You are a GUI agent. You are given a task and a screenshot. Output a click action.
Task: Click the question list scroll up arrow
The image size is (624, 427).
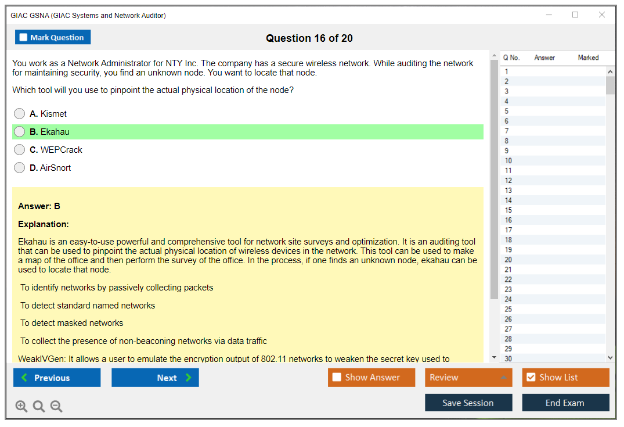(x=610, y=71)
